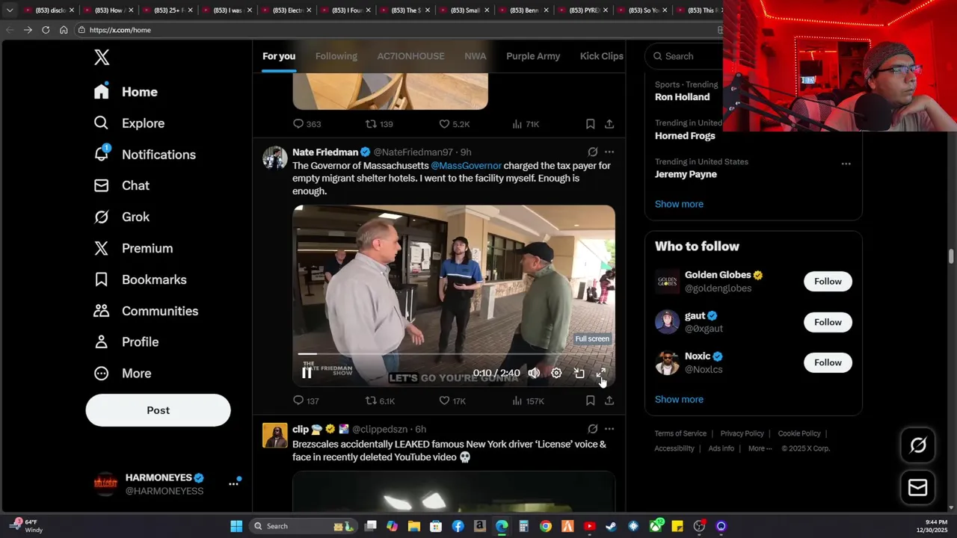Reply icon showing 363 on top post
The image size is (957, 538).
pyautogui.click(x=298, y=124)
